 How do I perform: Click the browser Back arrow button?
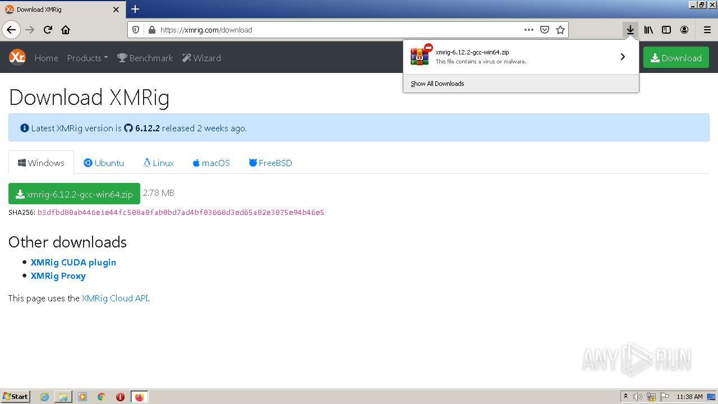click(x=11, y=30)
